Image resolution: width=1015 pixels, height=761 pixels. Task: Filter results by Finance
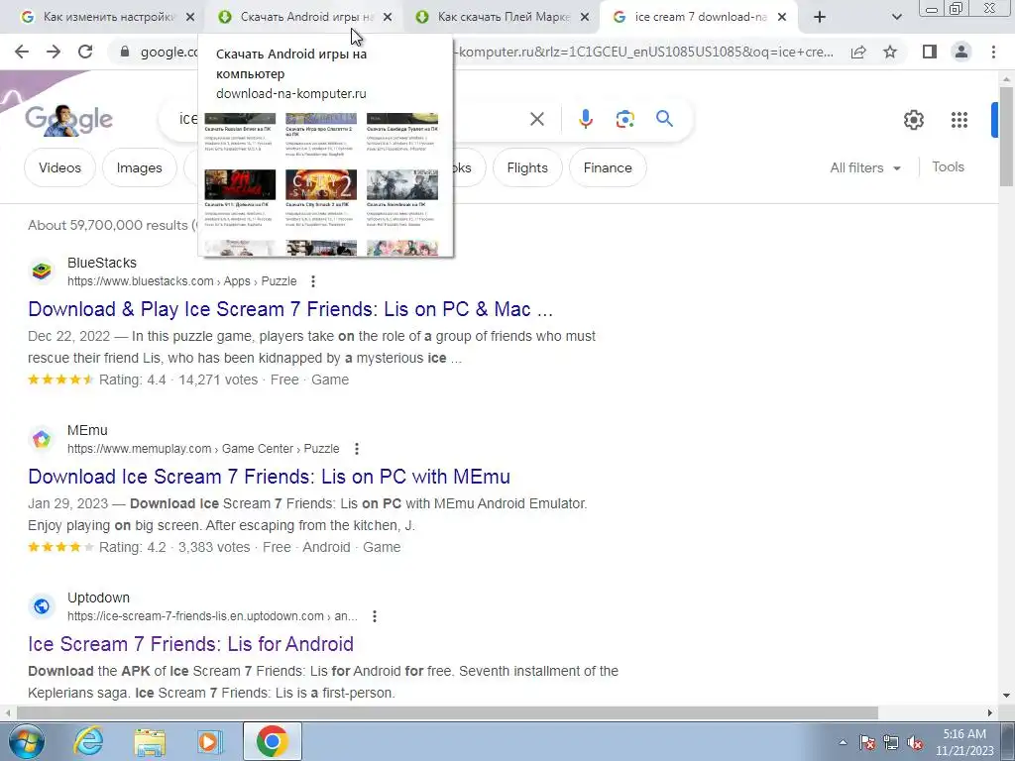[608, 167]
